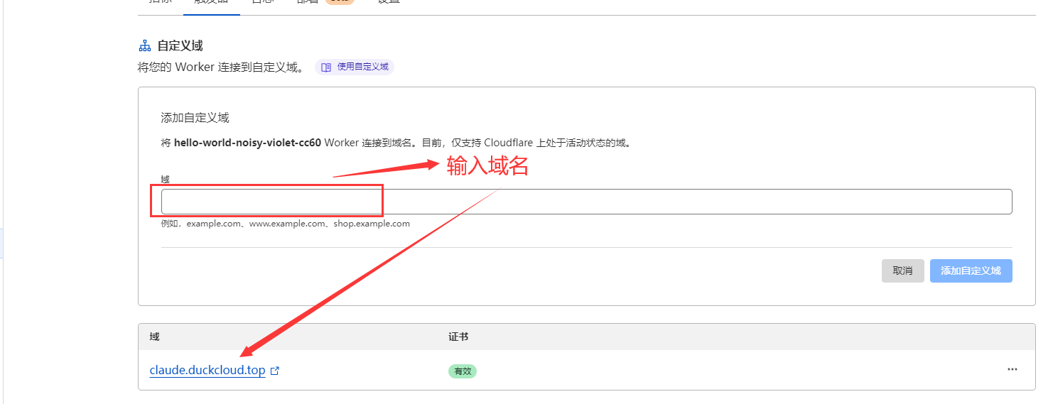Click the hello-world-noisy-violet-cc60 Worker name
The width and height of the screenshot is (1053, 404).
[x=248, y=143]
